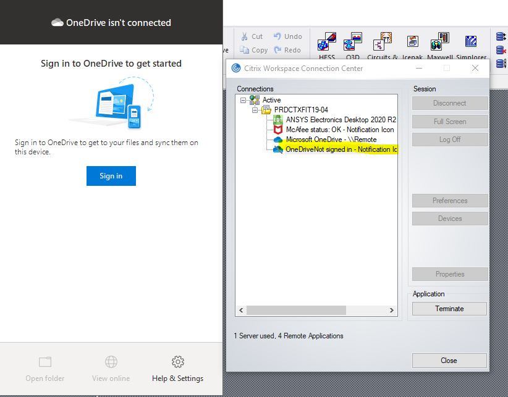Click the folder icon beside PRDCTXFIT19-04
The width and height of the screenshot is (508, 397).
pyautogui.click(x=266, y=110)
